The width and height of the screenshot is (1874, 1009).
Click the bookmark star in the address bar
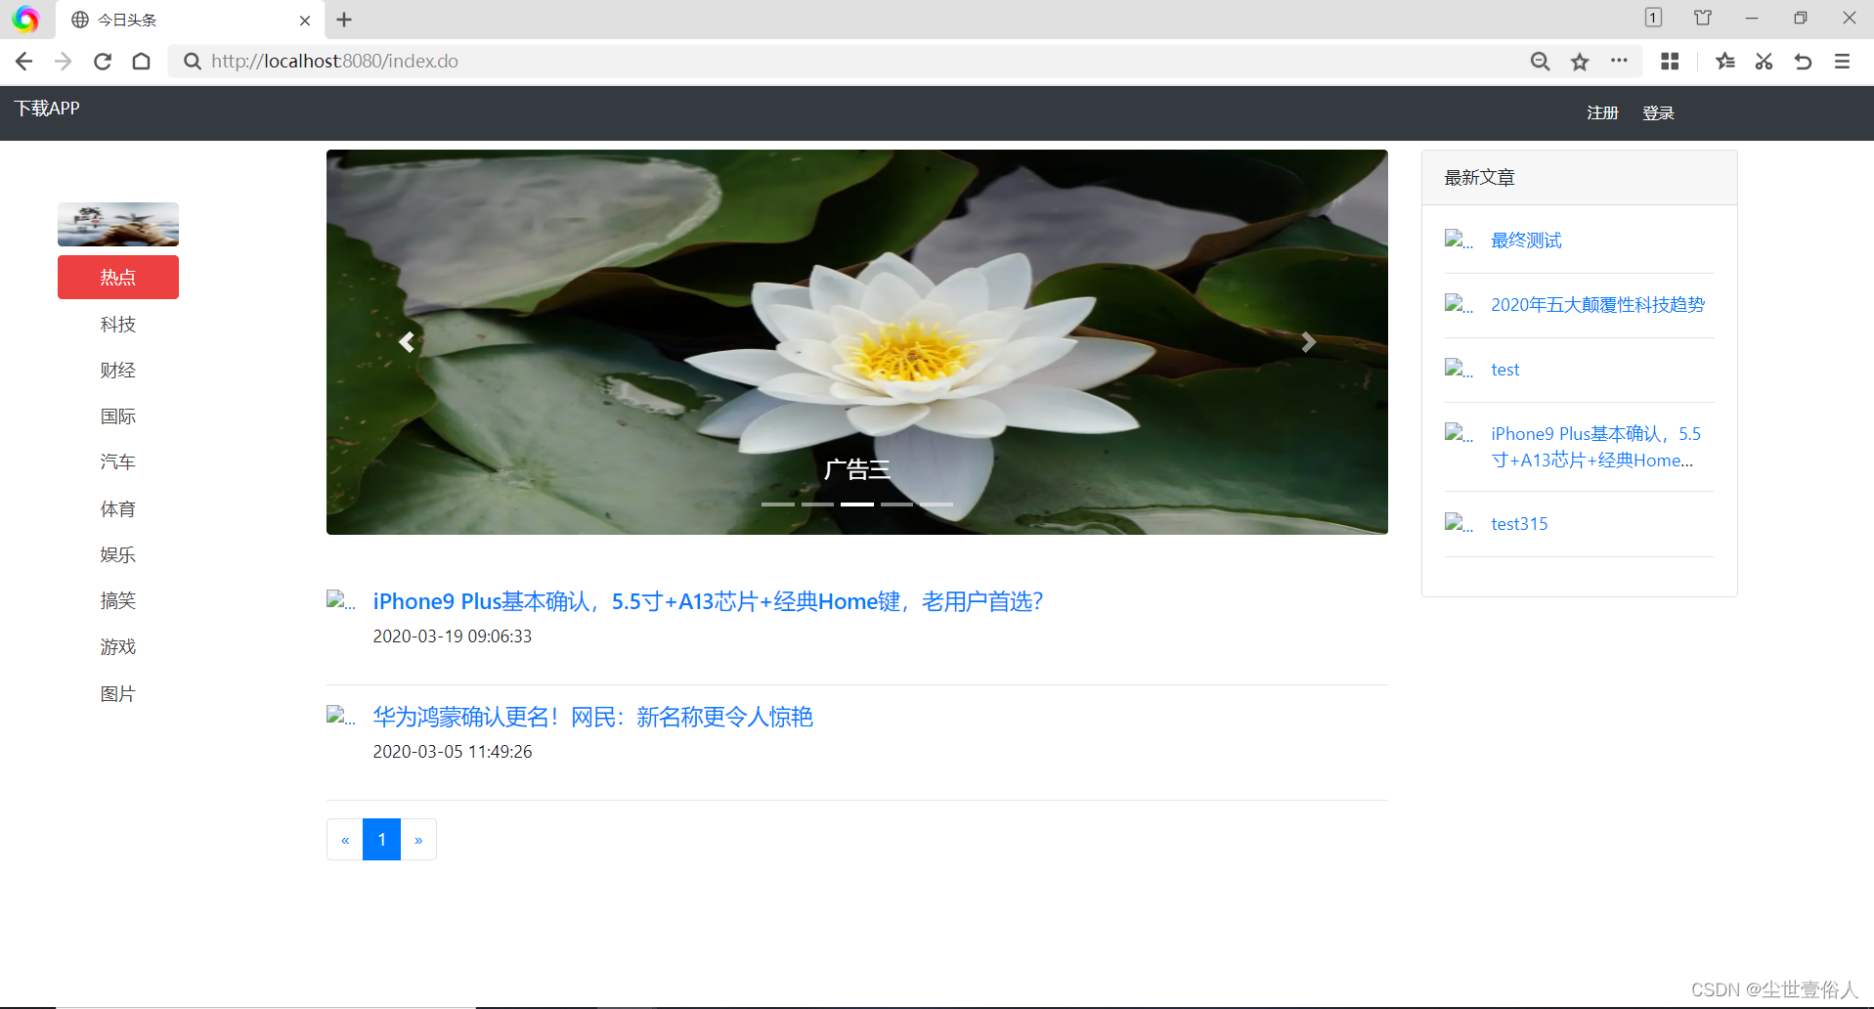(1579, 61)
